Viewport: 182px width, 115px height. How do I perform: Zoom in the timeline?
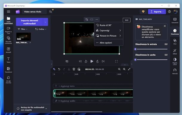(x=124, y=69)
